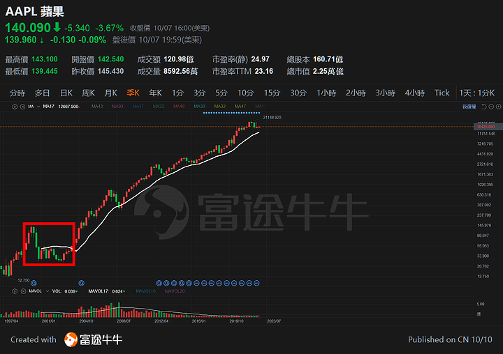Toggle the MA43 moving average label
The height and width of the screenshot is (354, 503).
(97, 107)
